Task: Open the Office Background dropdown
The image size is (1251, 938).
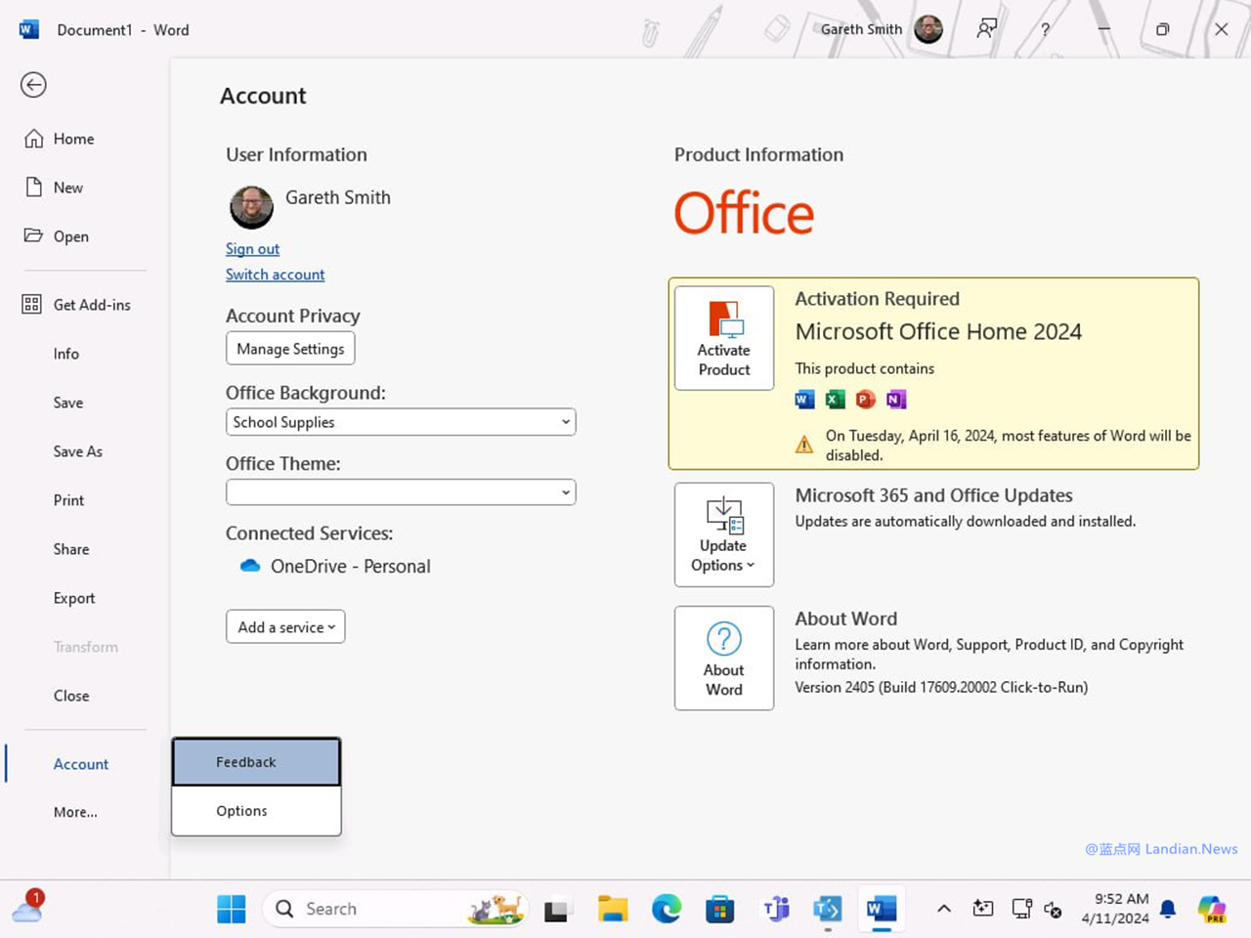Action: (401, 422)
